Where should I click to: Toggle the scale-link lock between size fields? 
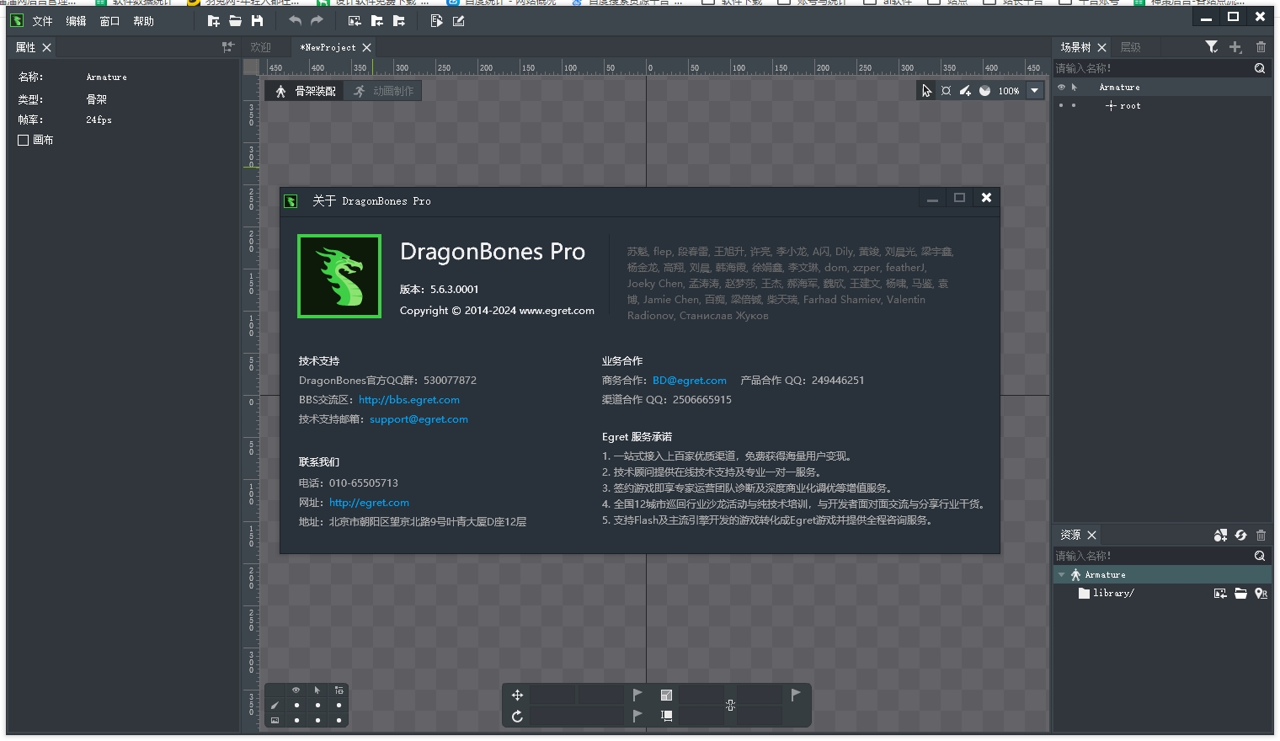(x=730, y=706)
